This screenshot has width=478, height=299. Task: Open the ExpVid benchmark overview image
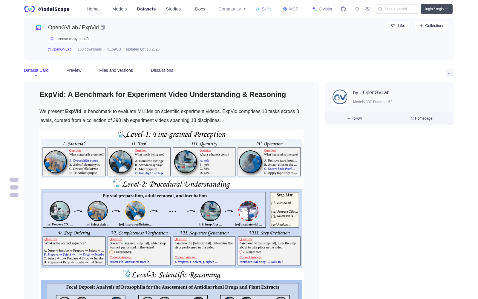[171, 214]
